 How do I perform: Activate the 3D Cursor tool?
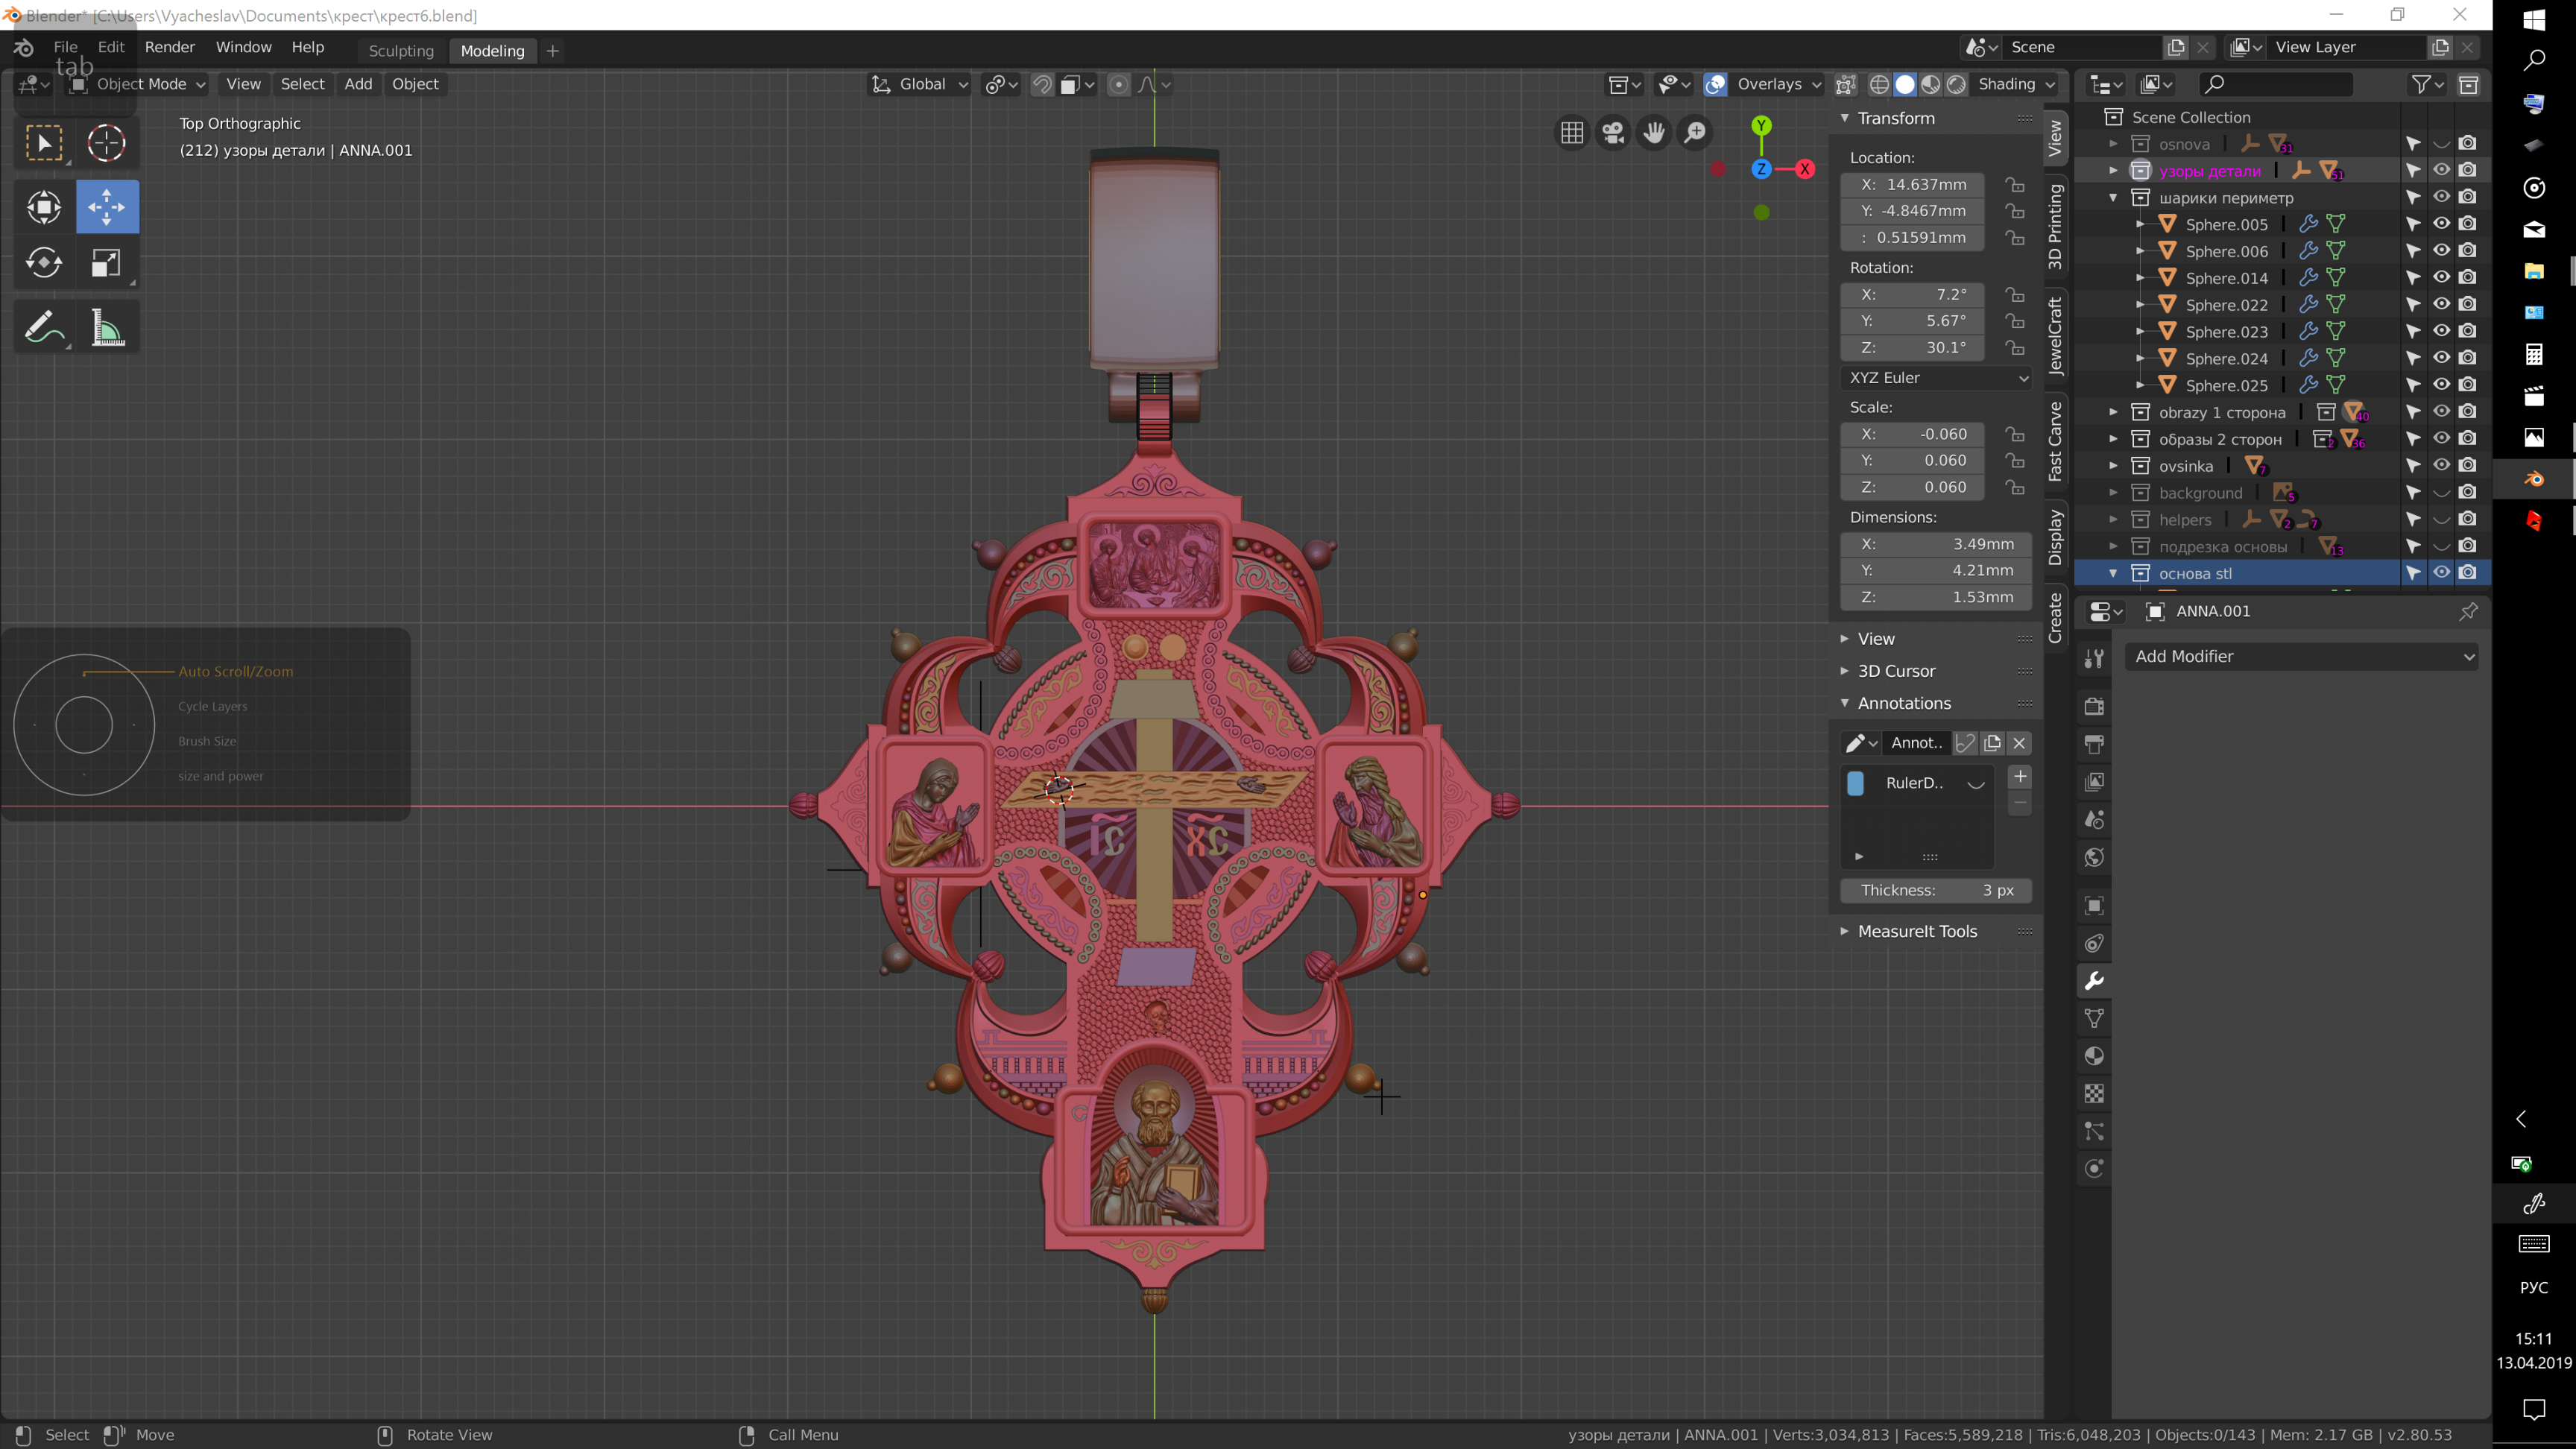click(106, 143)
